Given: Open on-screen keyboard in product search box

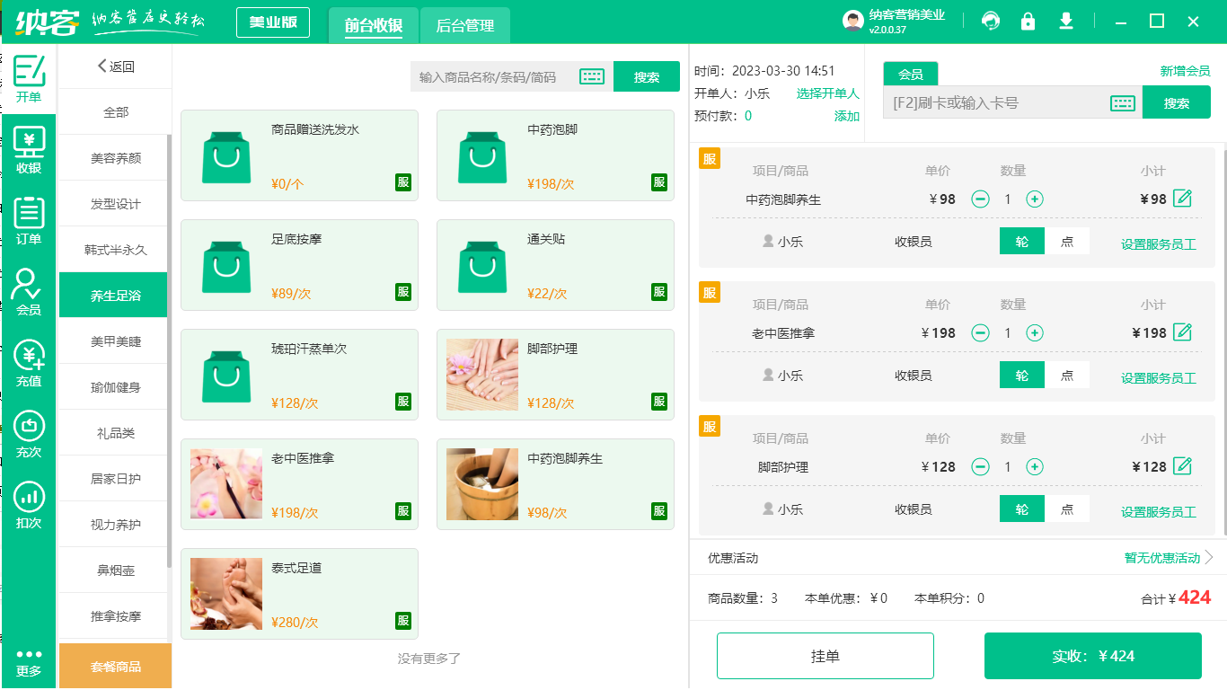Looking at the screenshot, I should coord(592,77).
